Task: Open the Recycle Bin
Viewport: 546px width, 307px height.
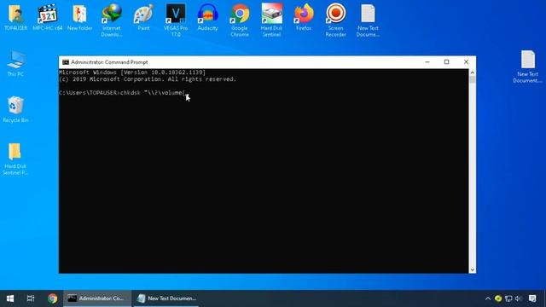Action: (x=15, y=109)
